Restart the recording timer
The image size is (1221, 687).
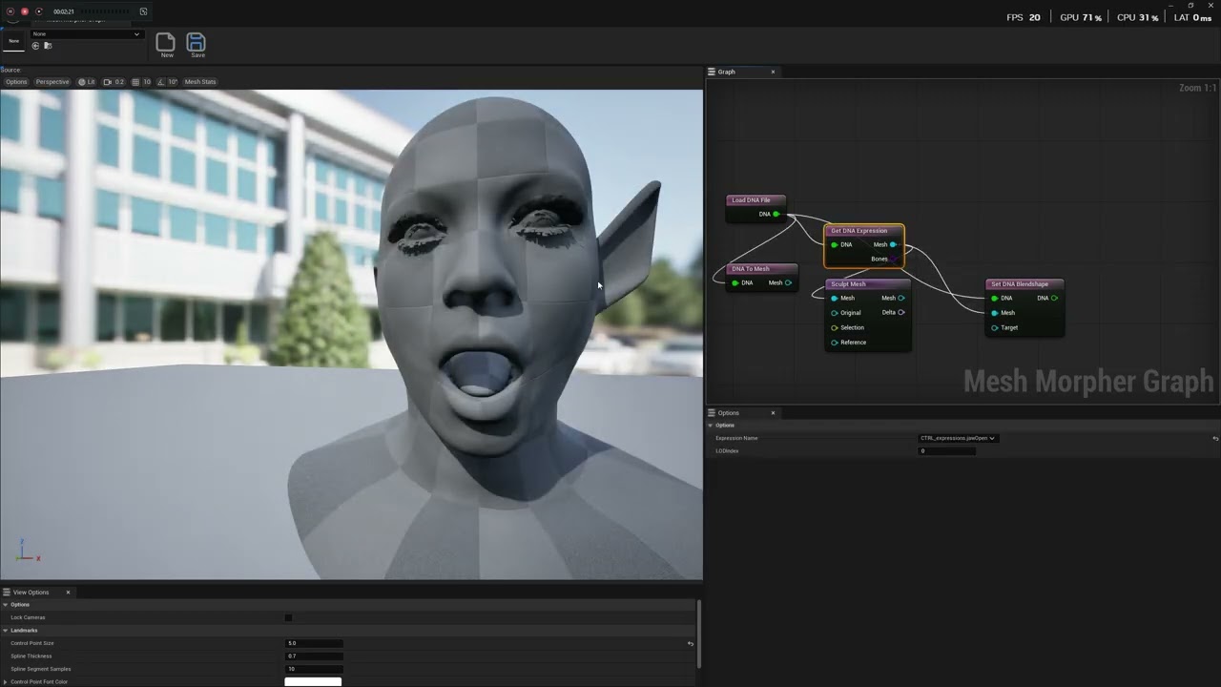[x=39, y=11]
